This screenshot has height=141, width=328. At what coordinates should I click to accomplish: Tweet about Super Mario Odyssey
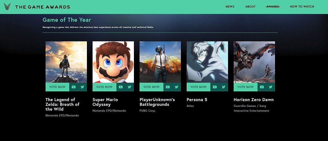[129, 87]
